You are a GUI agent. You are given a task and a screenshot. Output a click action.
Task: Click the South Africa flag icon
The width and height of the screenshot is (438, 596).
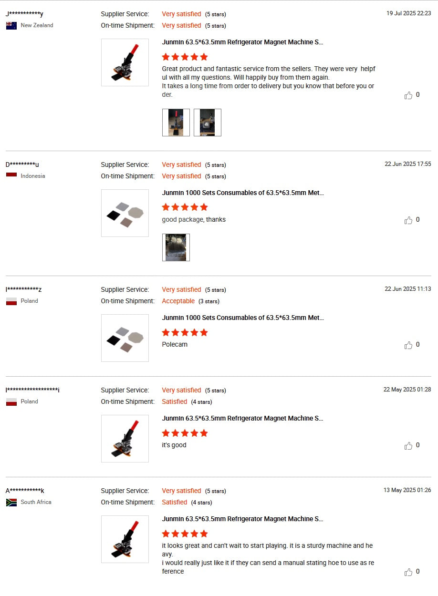pyautogui.click(x=11, y=503)
